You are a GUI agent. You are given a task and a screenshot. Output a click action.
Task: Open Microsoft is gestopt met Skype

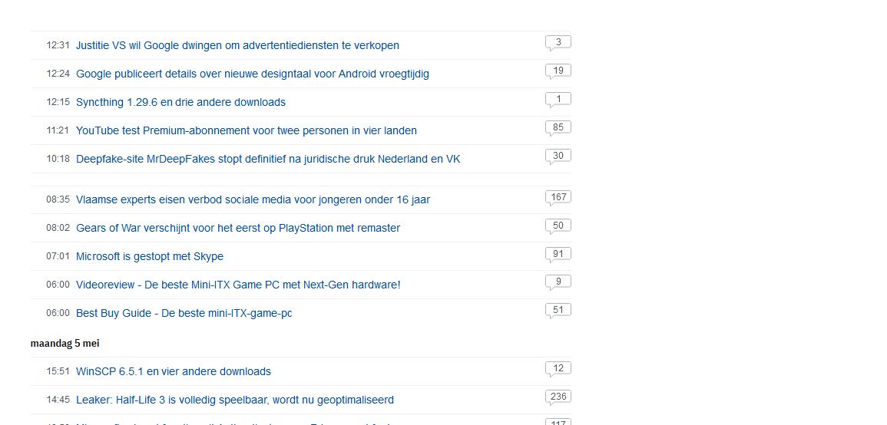tap(149, 256)
